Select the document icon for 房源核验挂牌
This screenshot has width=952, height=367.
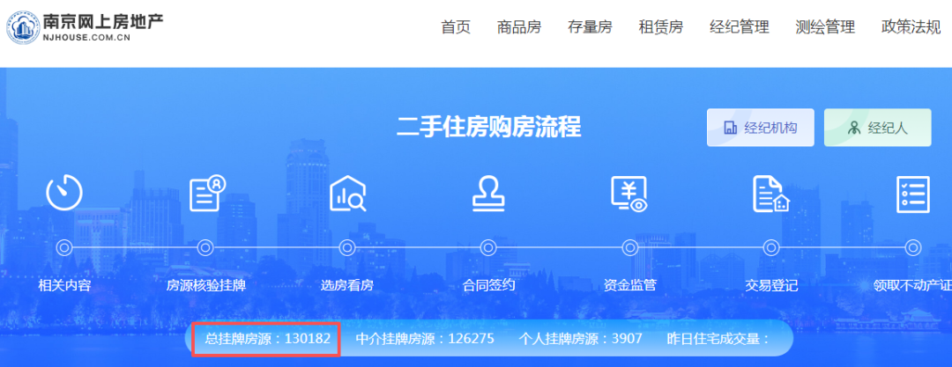pos(206,193)
